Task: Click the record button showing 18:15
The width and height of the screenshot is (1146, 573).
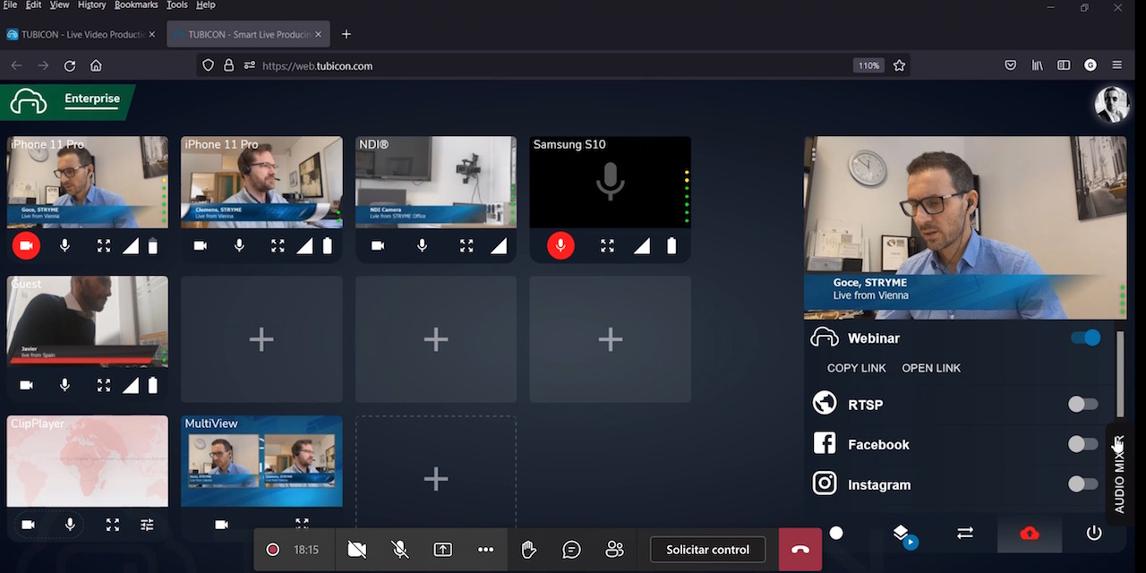Action: [x=292, y=550]
